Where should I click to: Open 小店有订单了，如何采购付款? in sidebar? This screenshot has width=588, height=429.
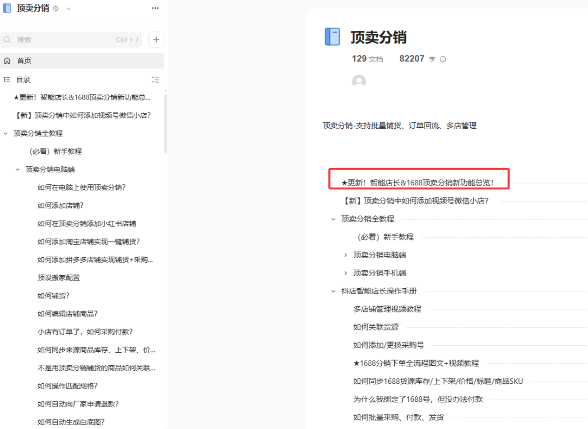tap(85, 332)
